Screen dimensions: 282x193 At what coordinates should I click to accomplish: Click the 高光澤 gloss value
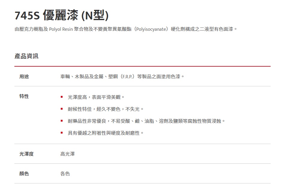67,154
